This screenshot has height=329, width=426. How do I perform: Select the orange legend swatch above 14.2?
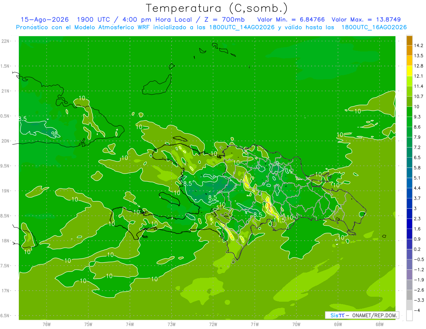point(409,40)
